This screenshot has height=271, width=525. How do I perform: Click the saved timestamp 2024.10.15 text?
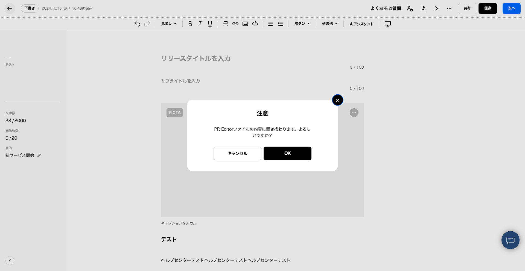(x=67, y=8)
